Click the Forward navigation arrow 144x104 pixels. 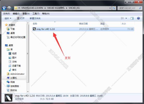click(9, 8)
